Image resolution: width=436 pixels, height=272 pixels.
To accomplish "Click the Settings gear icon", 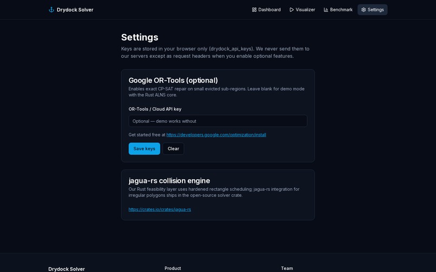I will [x=364, y=10].
